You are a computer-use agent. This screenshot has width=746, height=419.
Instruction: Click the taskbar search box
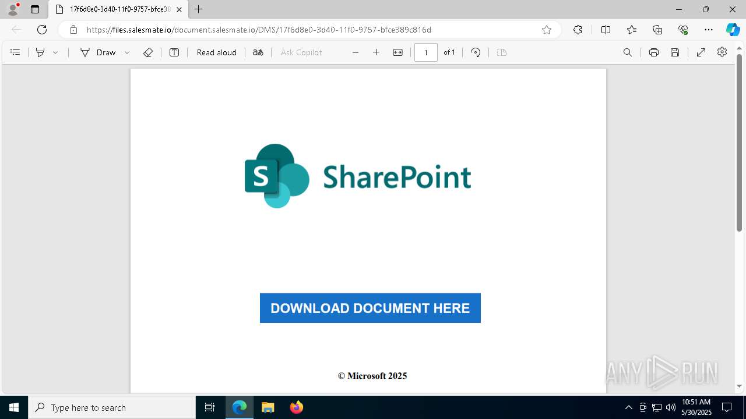112,407
